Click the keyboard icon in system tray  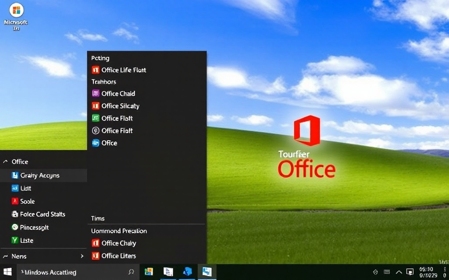coord(387,272)
